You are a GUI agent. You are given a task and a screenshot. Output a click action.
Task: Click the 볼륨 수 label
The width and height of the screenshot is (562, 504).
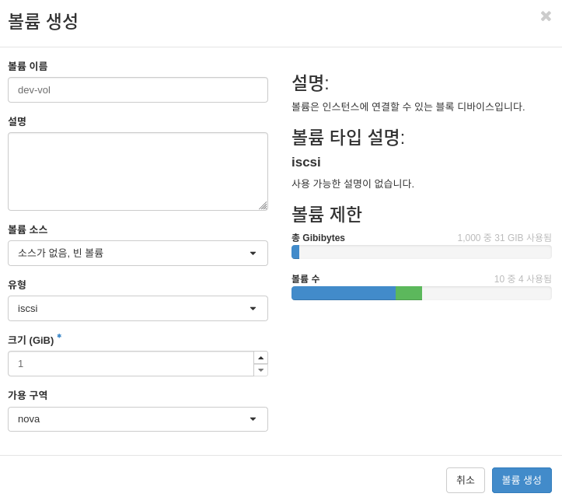pyautogui.click(x=305, y=279)
